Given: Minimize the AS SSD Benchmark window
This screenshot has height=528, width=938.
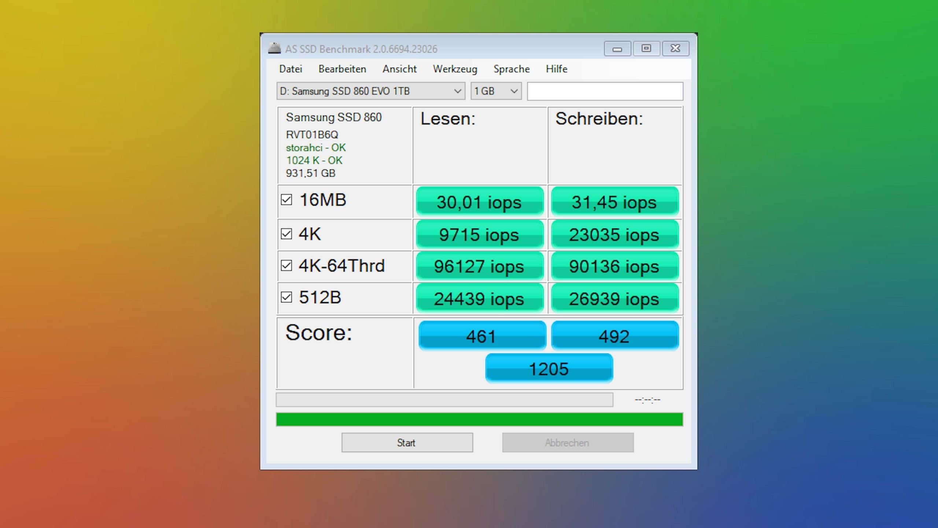Looking at the screenshot, I should 617,48.
